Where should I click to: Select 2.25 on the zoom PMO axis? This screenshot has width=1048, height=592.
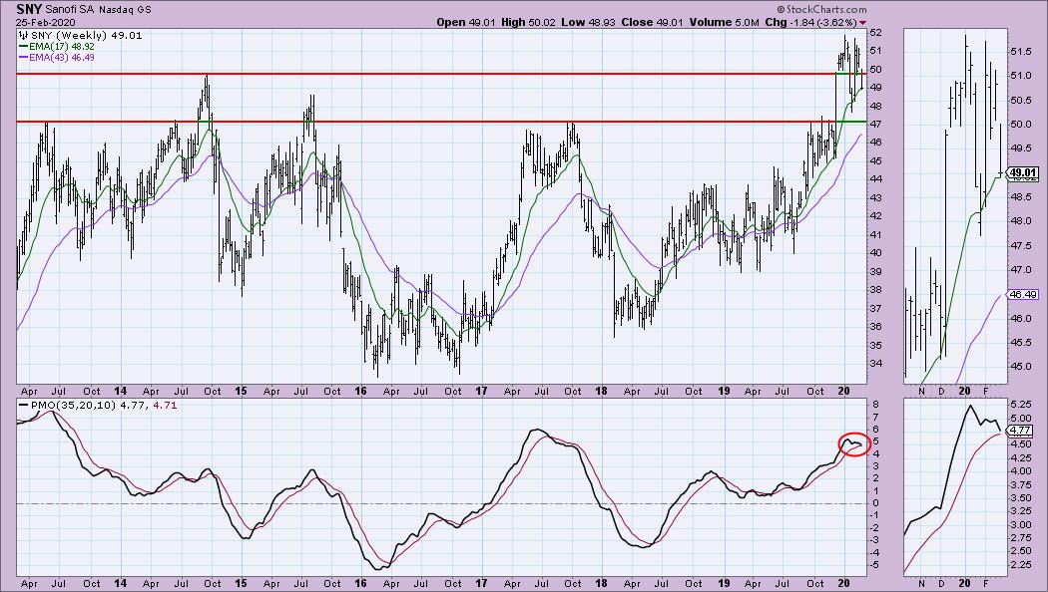point(1023,565)
